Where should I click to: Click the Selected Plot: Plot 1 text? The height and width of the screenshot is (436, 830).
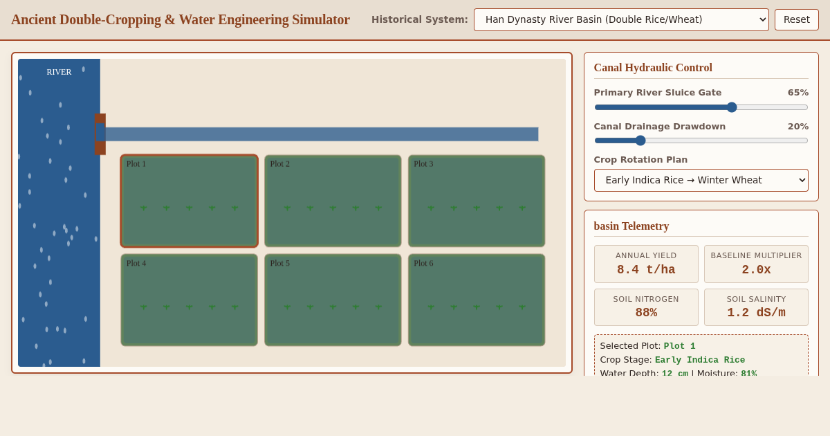(x=647, y=346)
